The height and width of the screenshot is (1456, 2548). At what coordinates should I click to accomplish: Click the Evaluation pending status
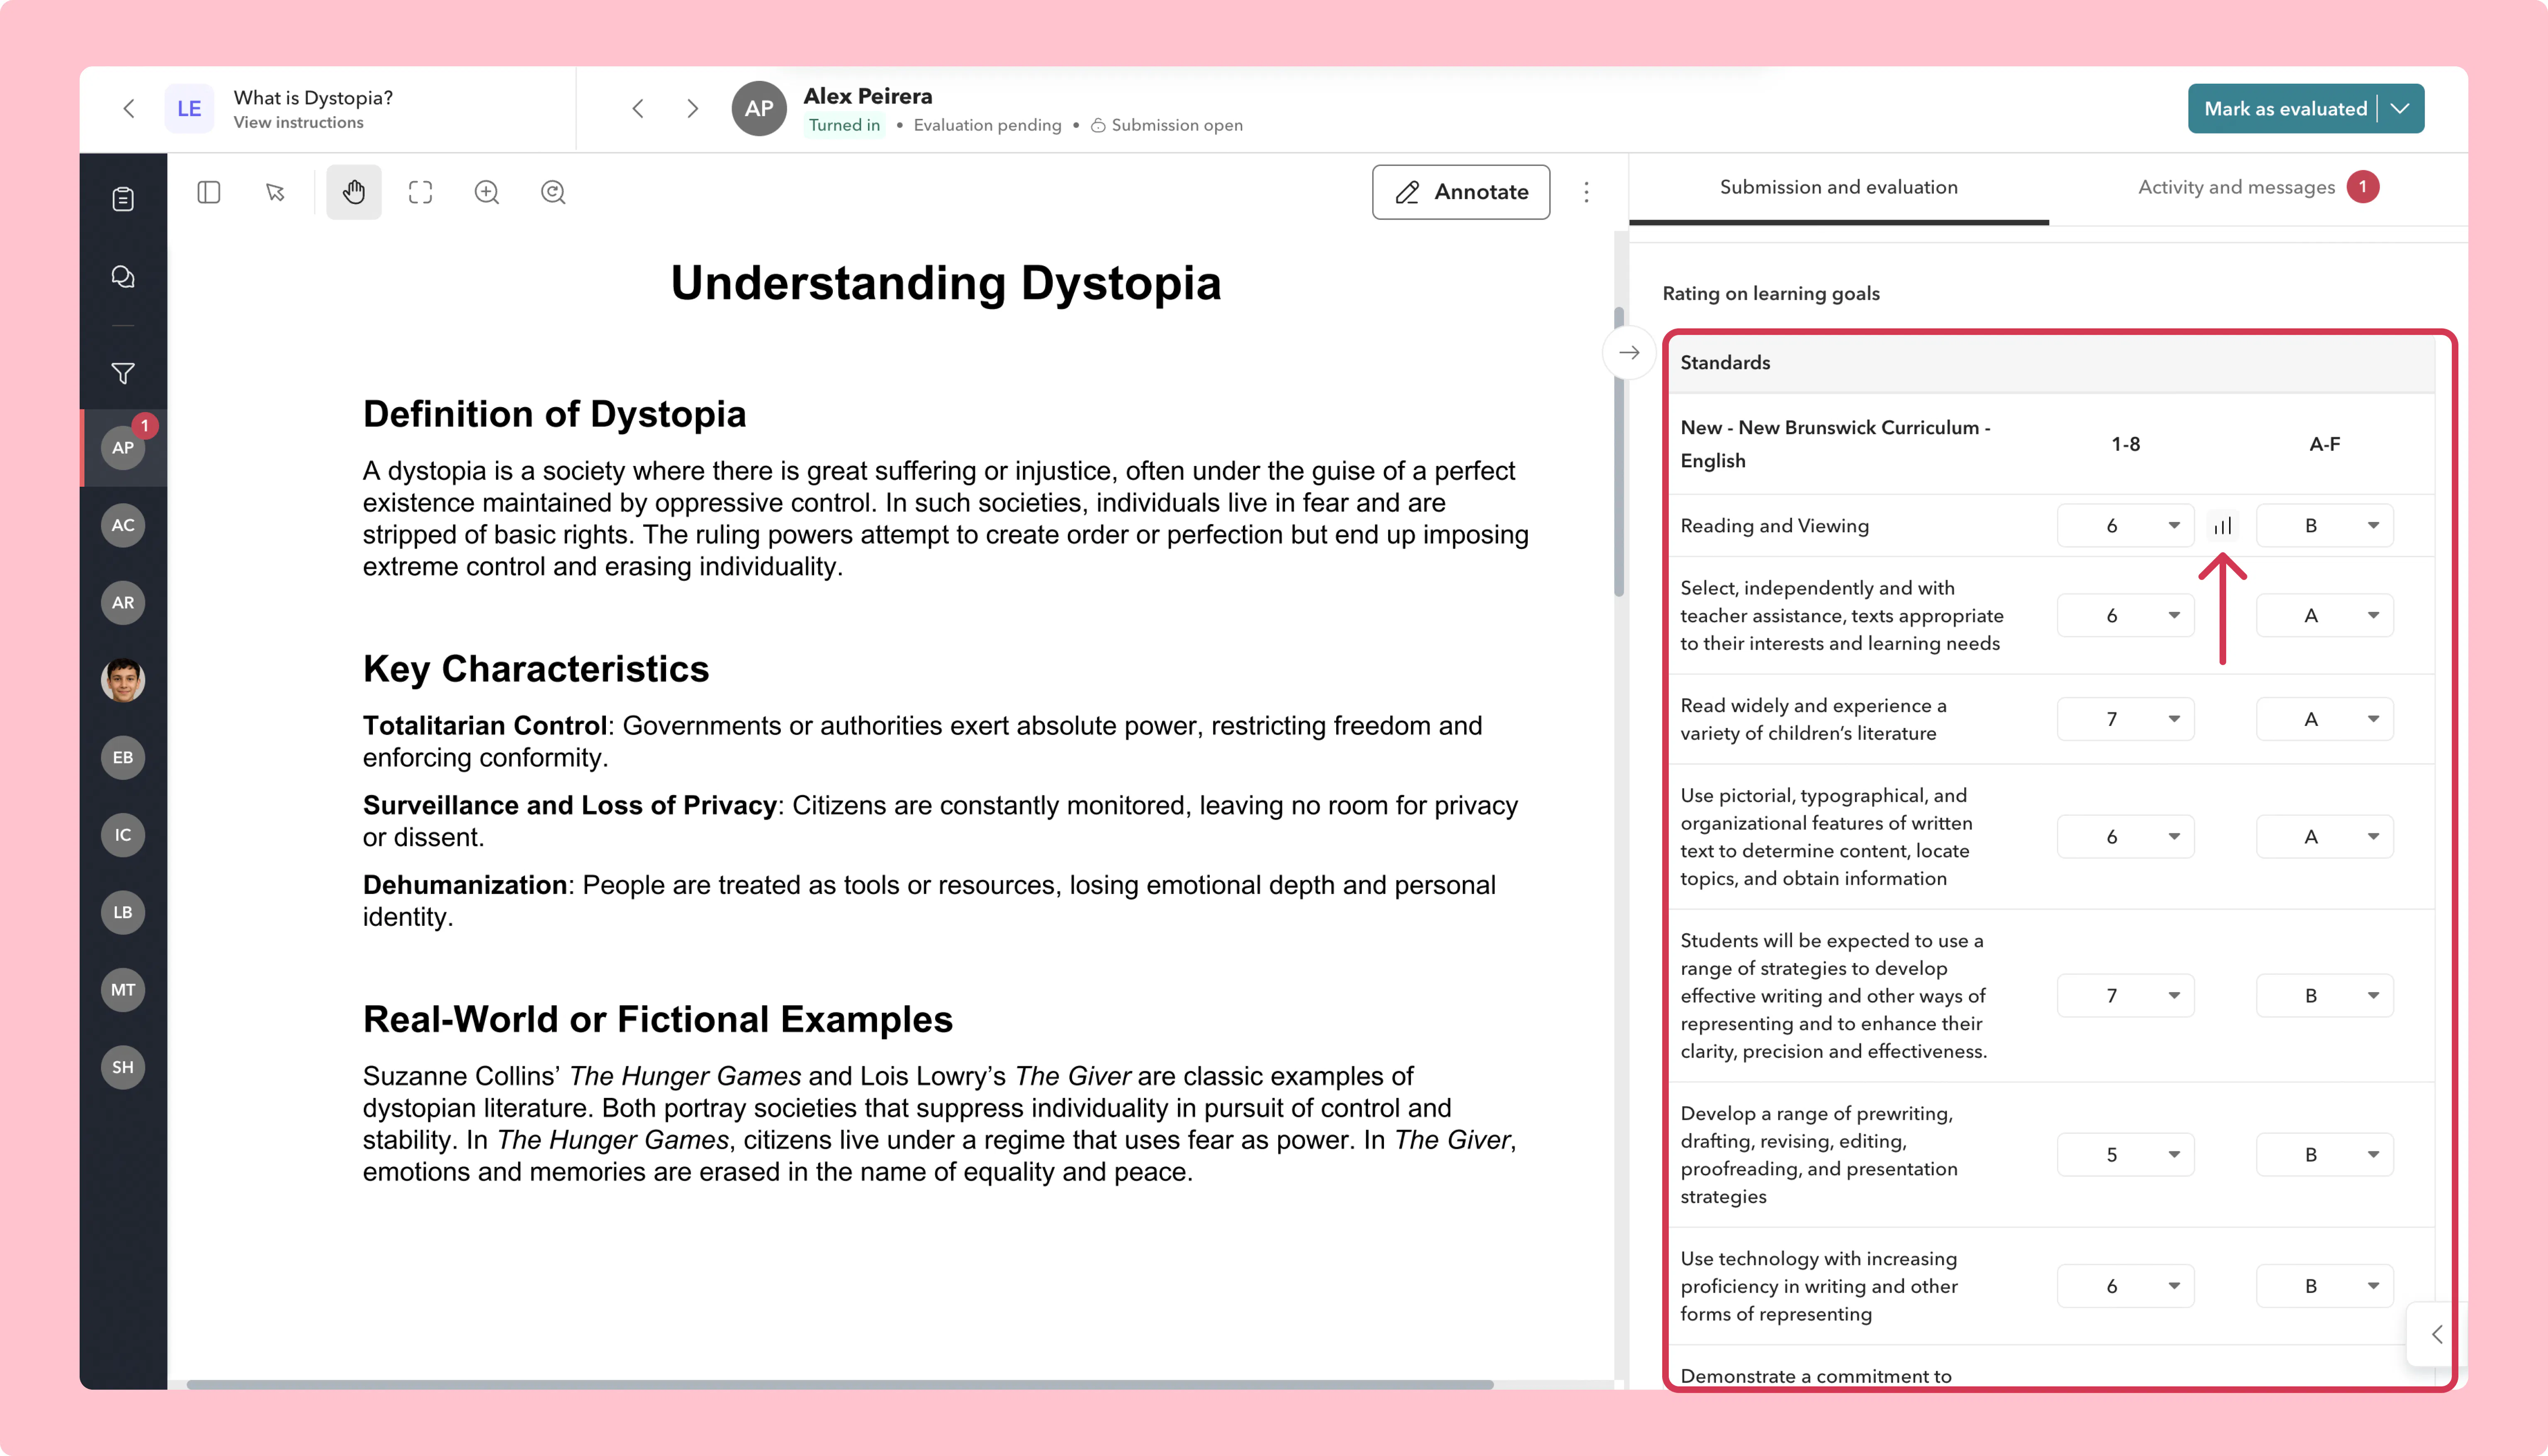[987, 125]
